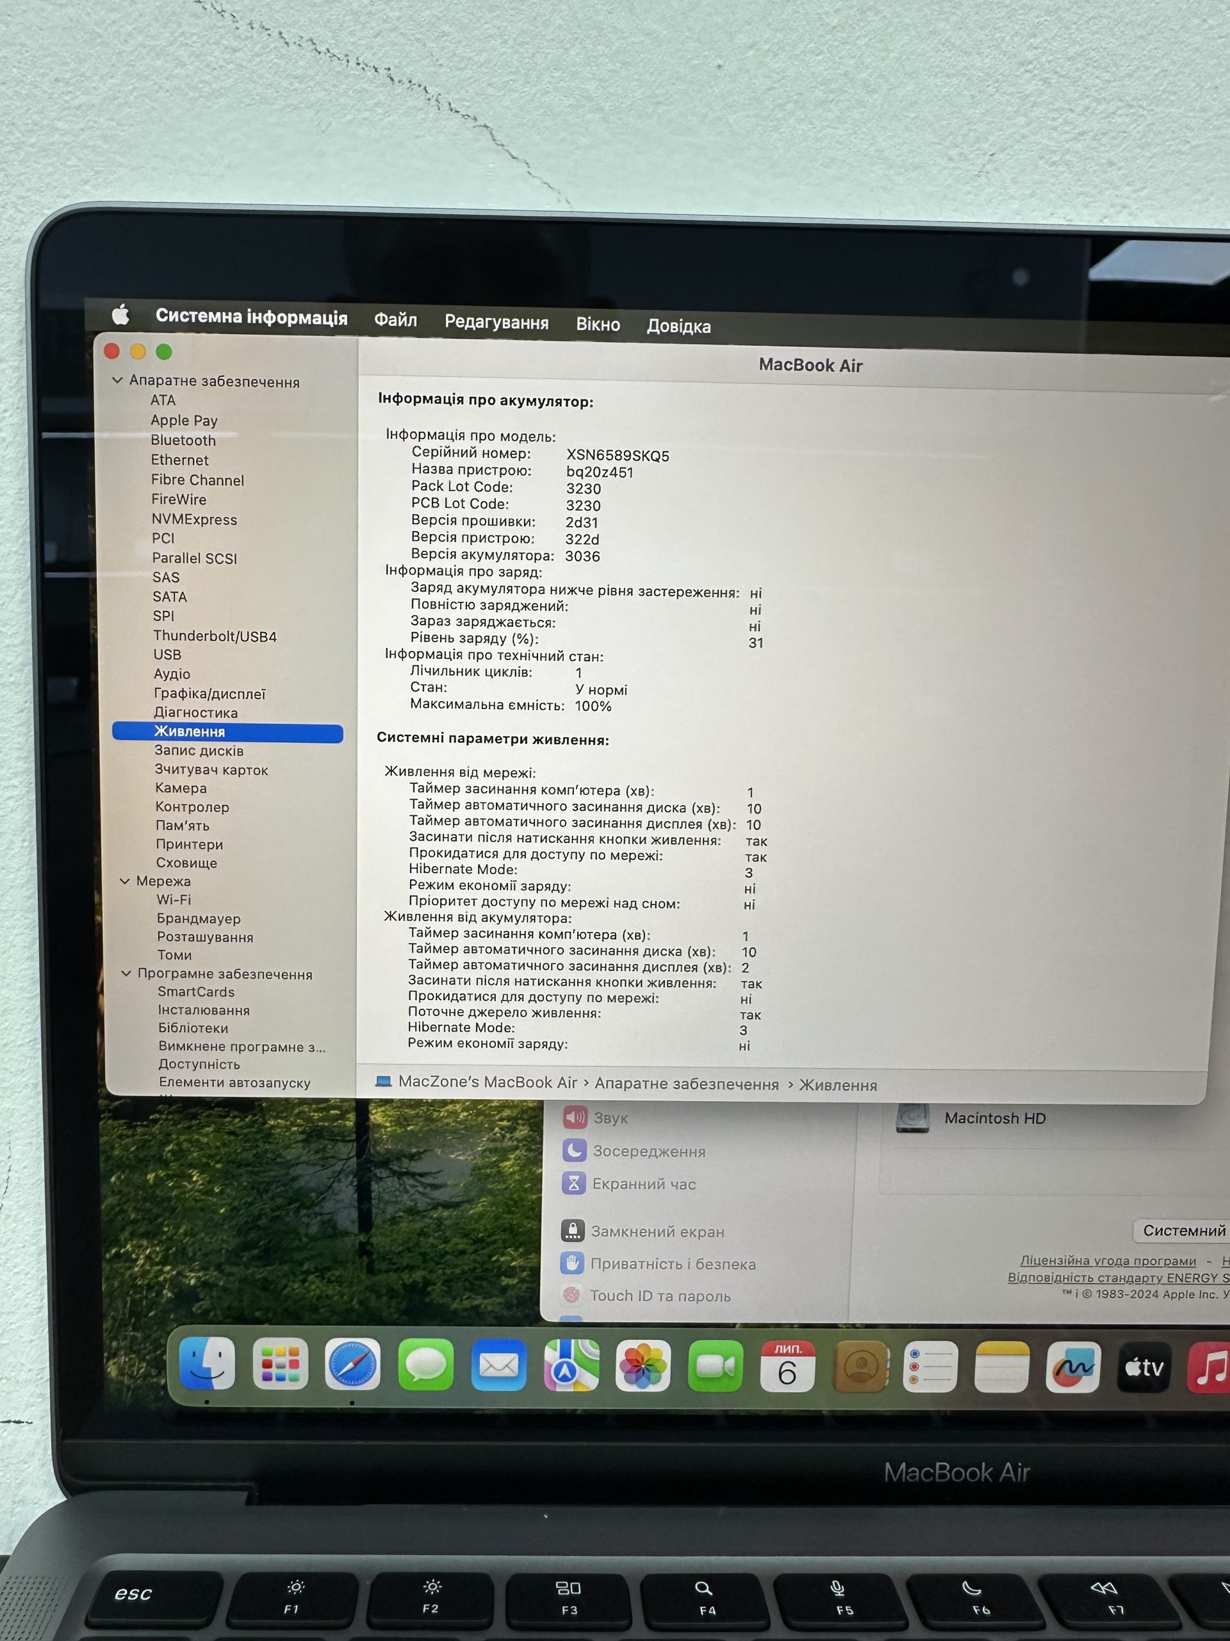The width and height of the screenshot is (1230, 1641).
Task: Select Пам'ять in the sidebar
Action: [183, 825]
